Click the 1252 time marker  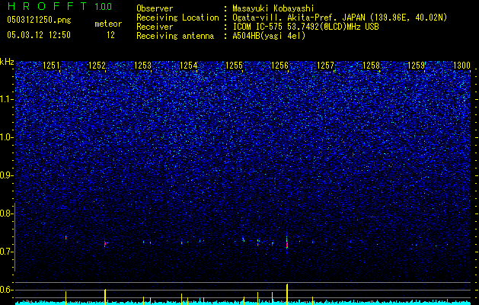point(97,66)
